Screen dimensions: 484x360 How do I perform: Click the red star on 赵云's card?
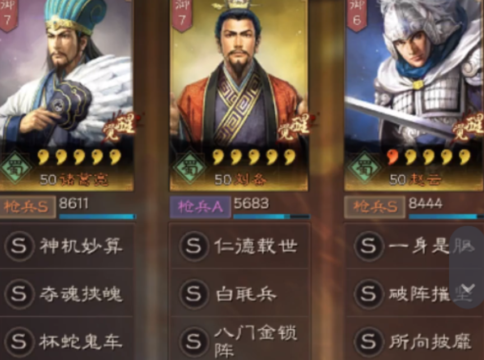click(393, 157)
